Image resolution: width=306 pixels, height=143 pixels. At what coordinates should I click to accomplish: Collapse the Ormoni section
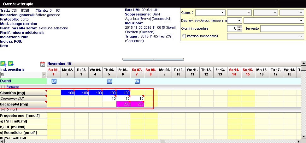tap(3, 110)
